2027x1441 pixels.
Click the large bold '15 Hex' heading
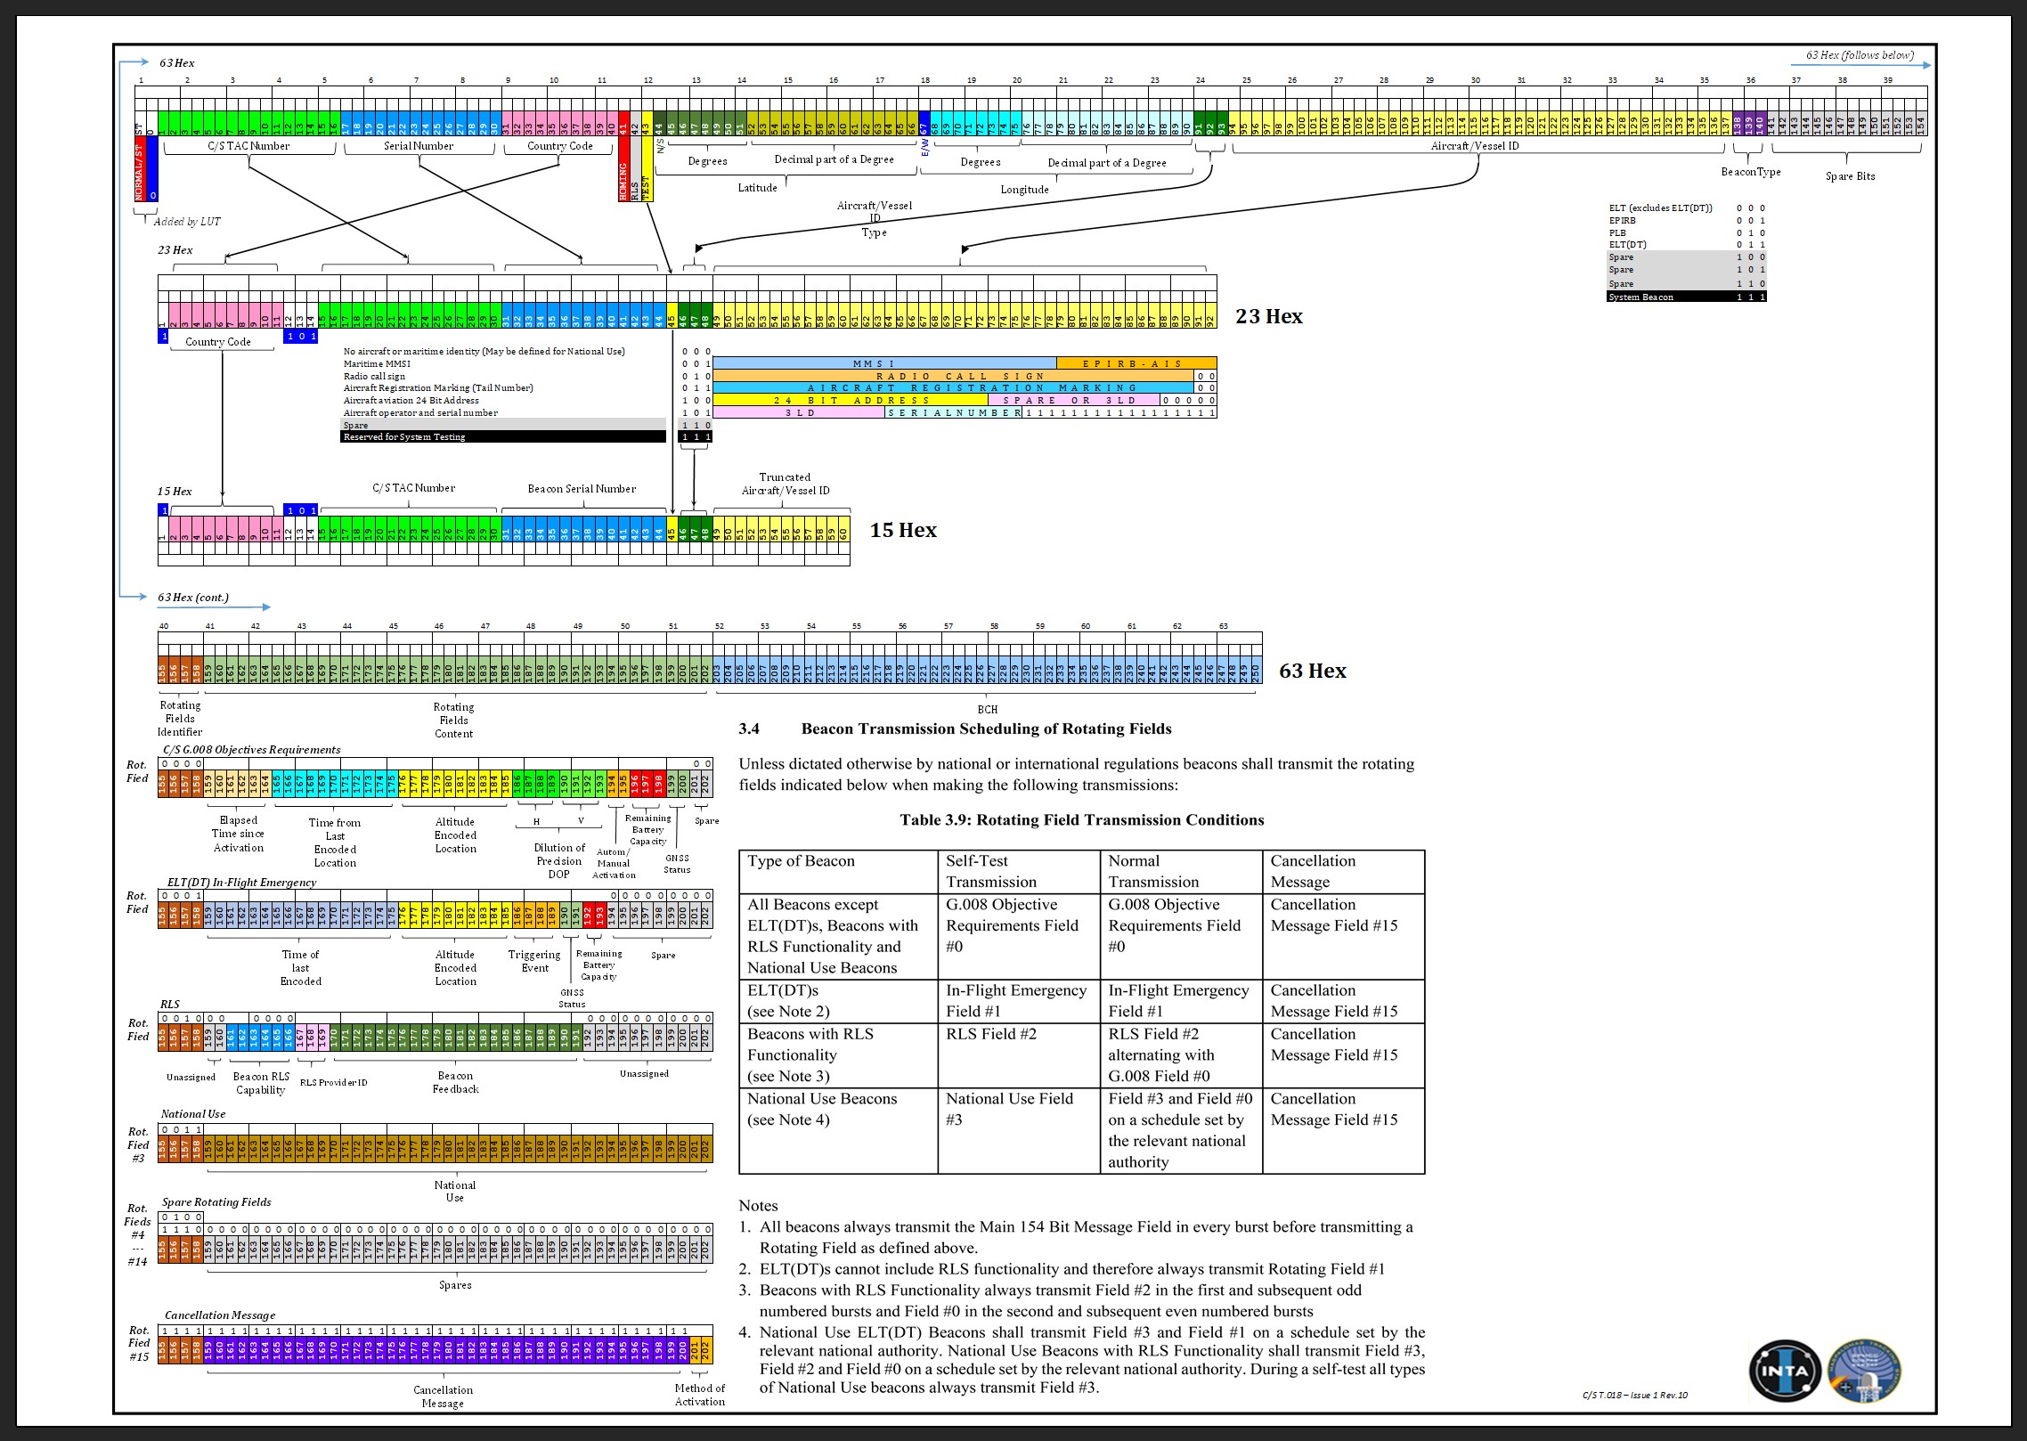[x=903, y=530]
